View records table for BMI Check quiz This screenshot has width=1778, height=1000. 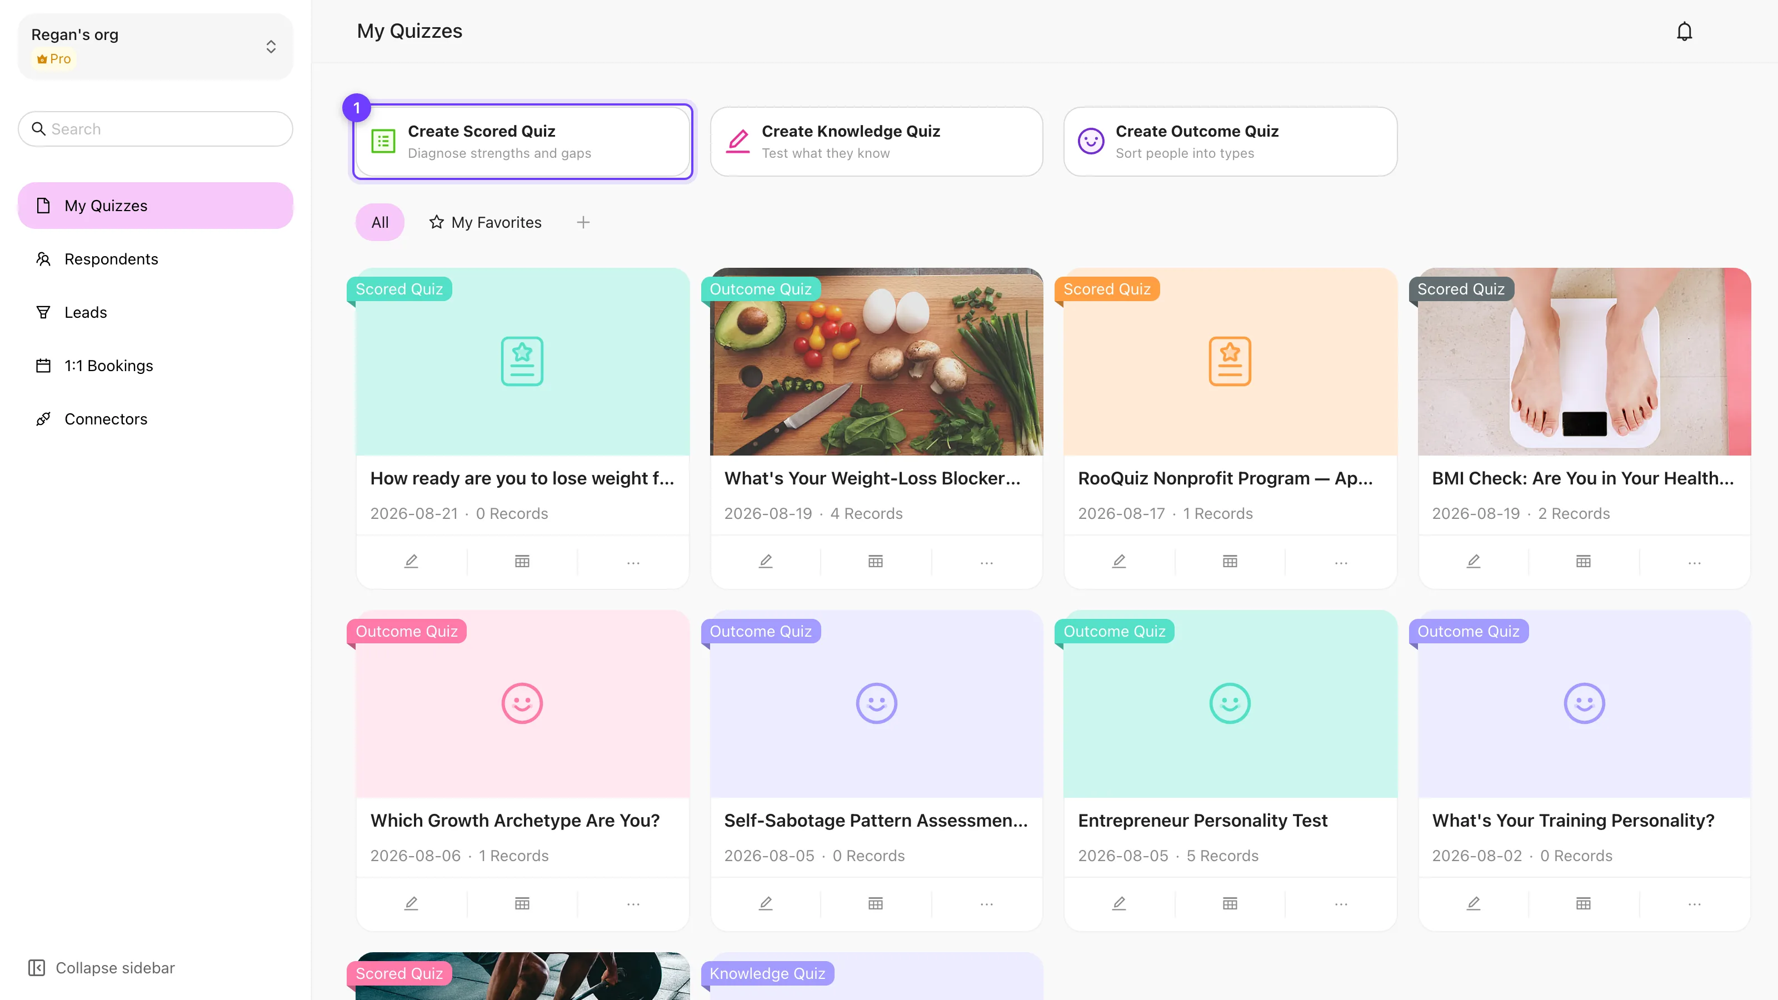coord(1584,561)
